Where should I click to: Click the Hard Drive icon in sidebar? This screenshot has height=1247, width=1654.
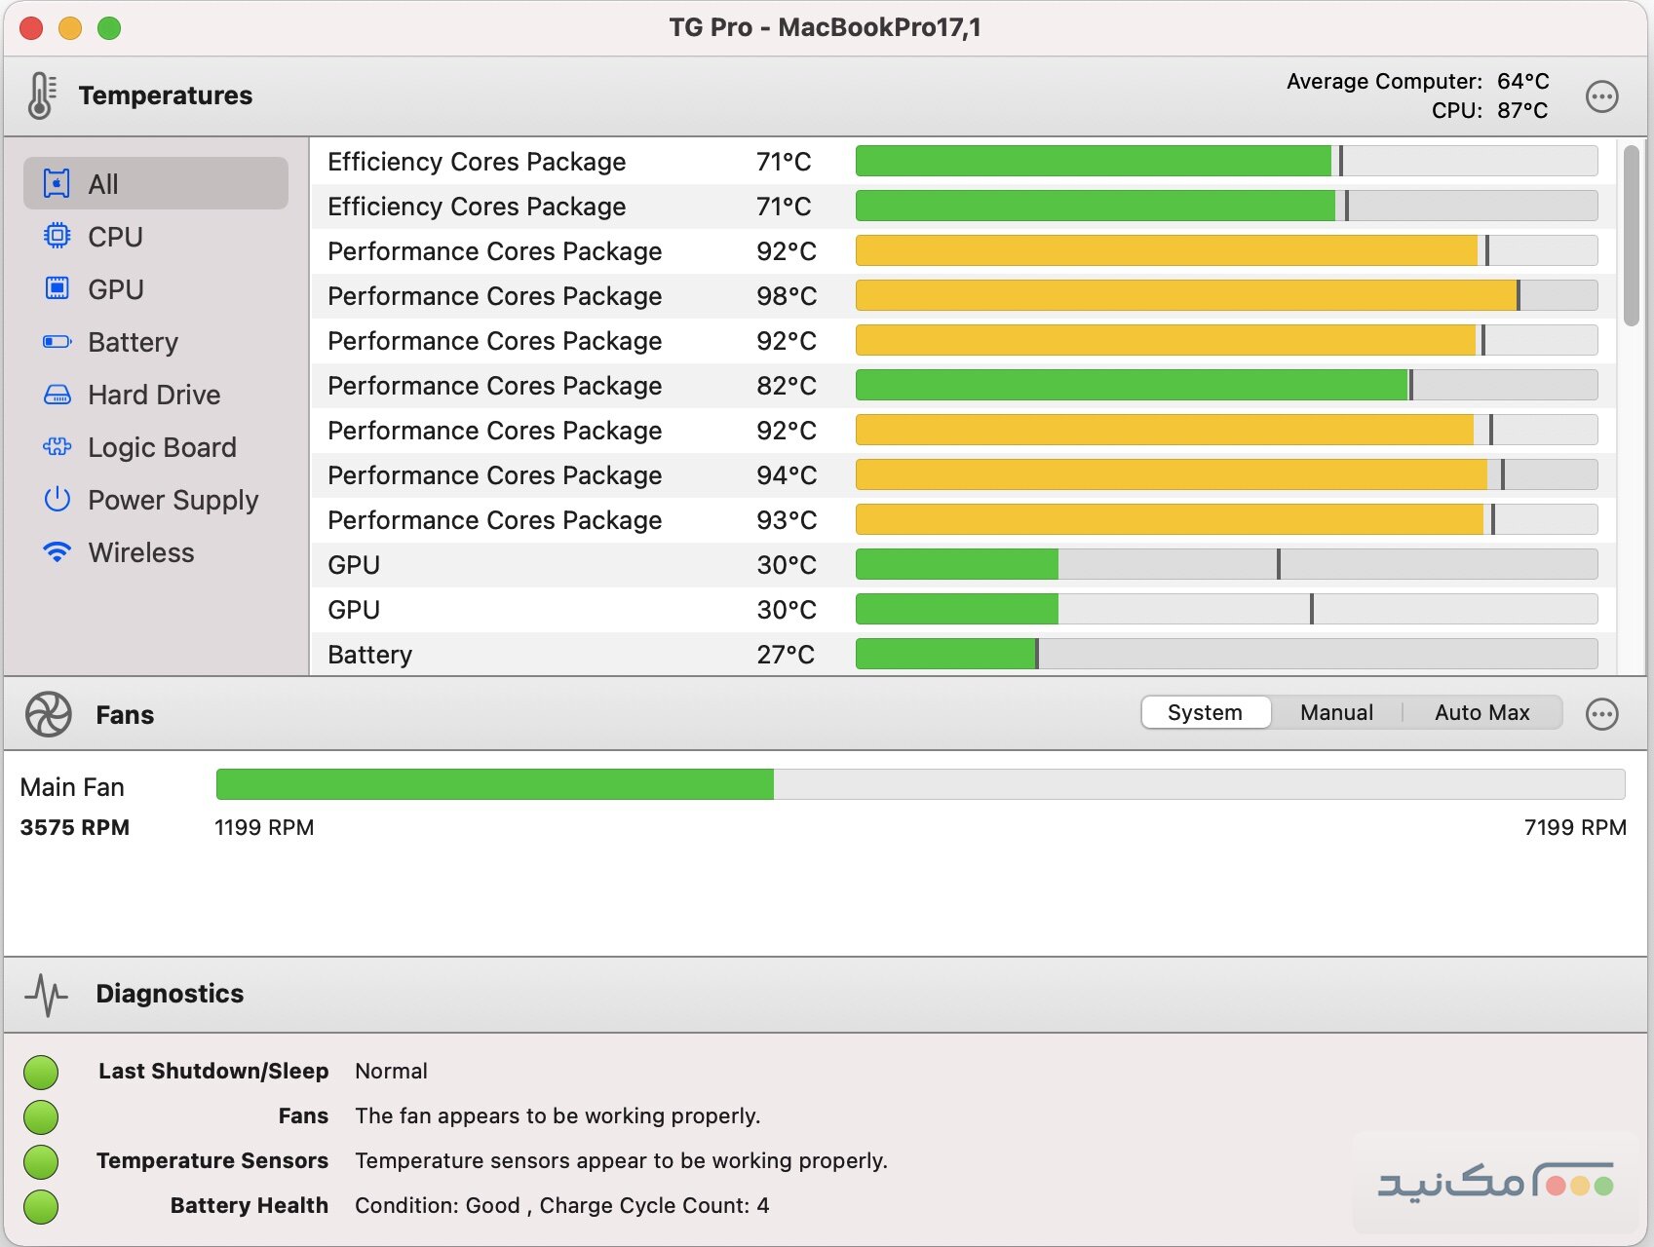coord(58,394)
